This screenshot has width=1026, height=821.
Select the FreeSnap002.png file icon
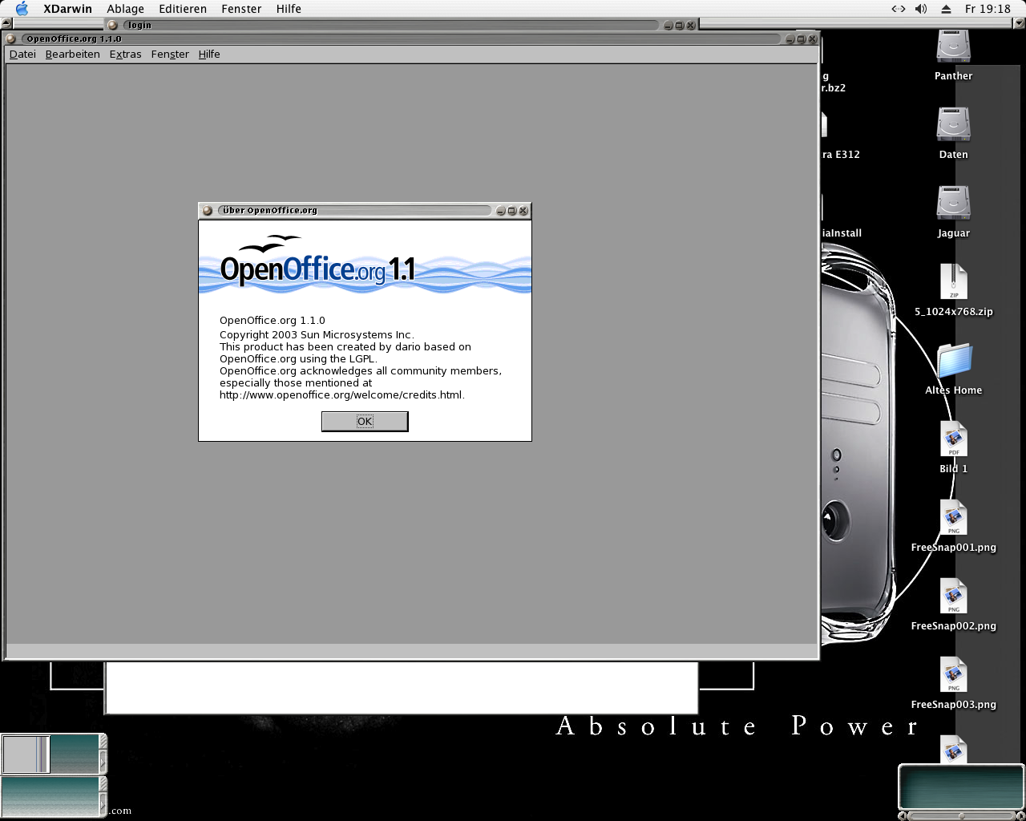click(x=953, y=597)
